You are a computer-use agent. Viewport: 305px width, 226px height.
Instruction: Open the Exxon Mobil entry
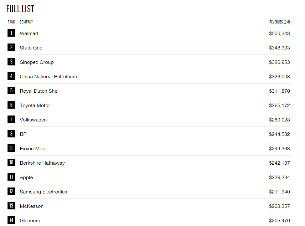[34, 149]
